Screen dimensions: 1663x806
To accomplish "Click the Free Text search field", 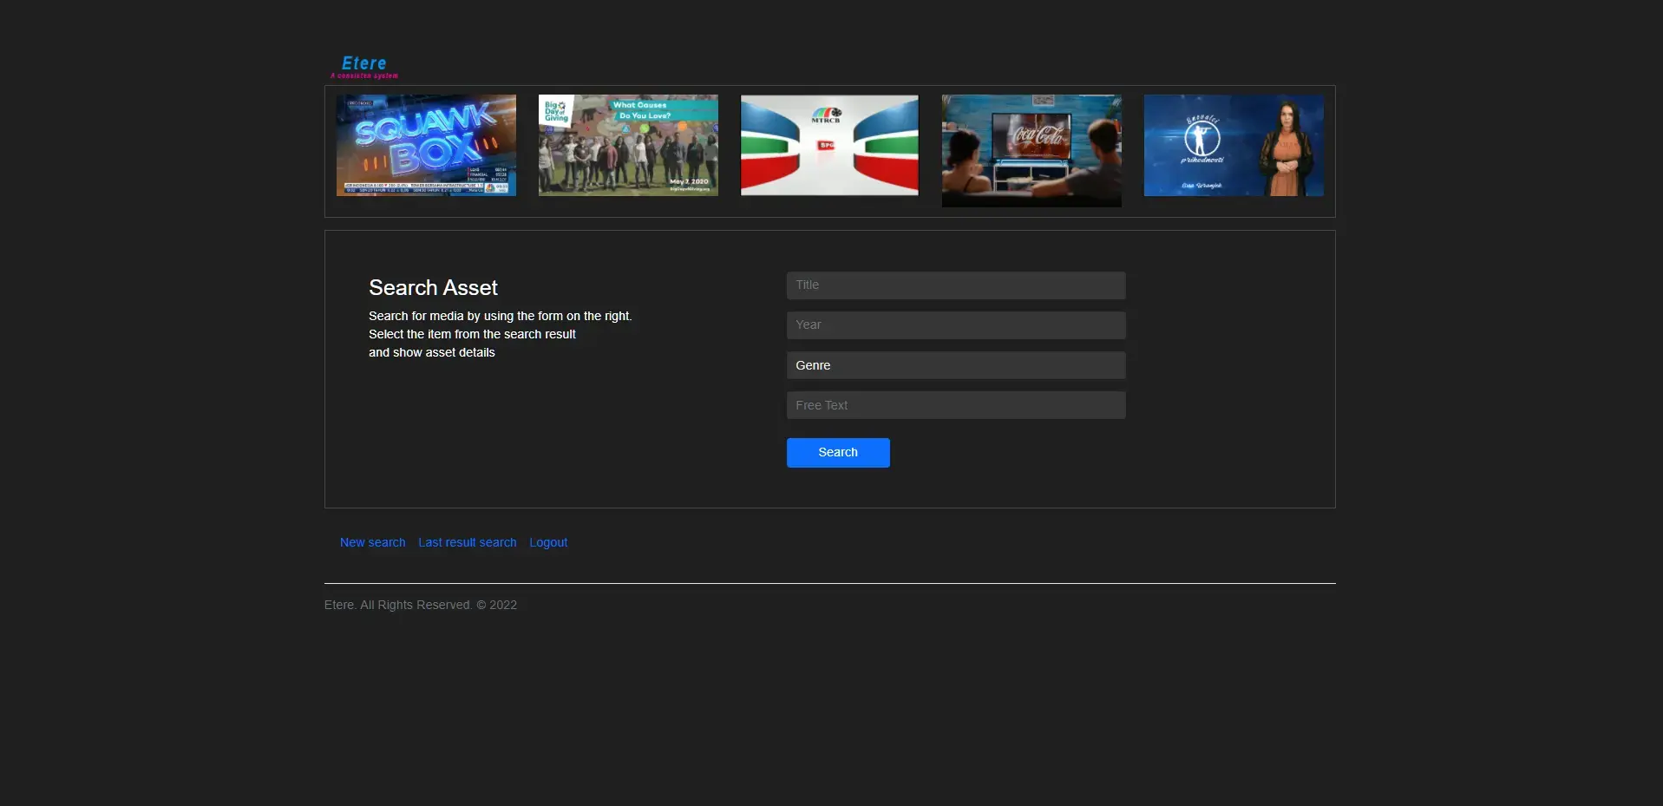I will 955,405.
